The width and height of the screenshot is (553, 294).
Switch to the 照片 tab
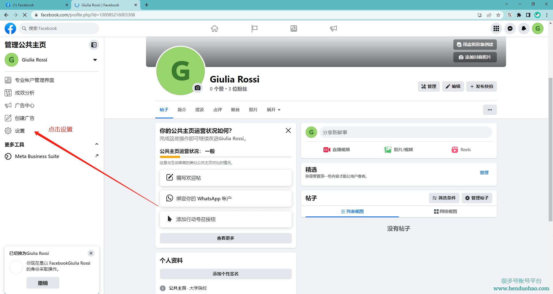coord(253,110)
